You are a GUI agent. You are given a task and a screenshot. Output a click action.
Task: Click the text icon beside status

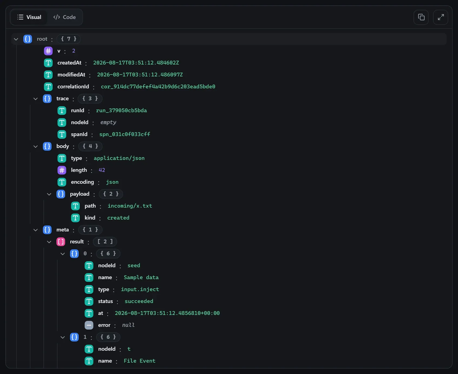point(89,301)
